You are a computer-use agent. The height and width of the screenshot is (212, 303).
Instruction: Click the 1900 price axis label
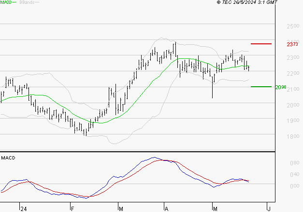pos(293,120)
